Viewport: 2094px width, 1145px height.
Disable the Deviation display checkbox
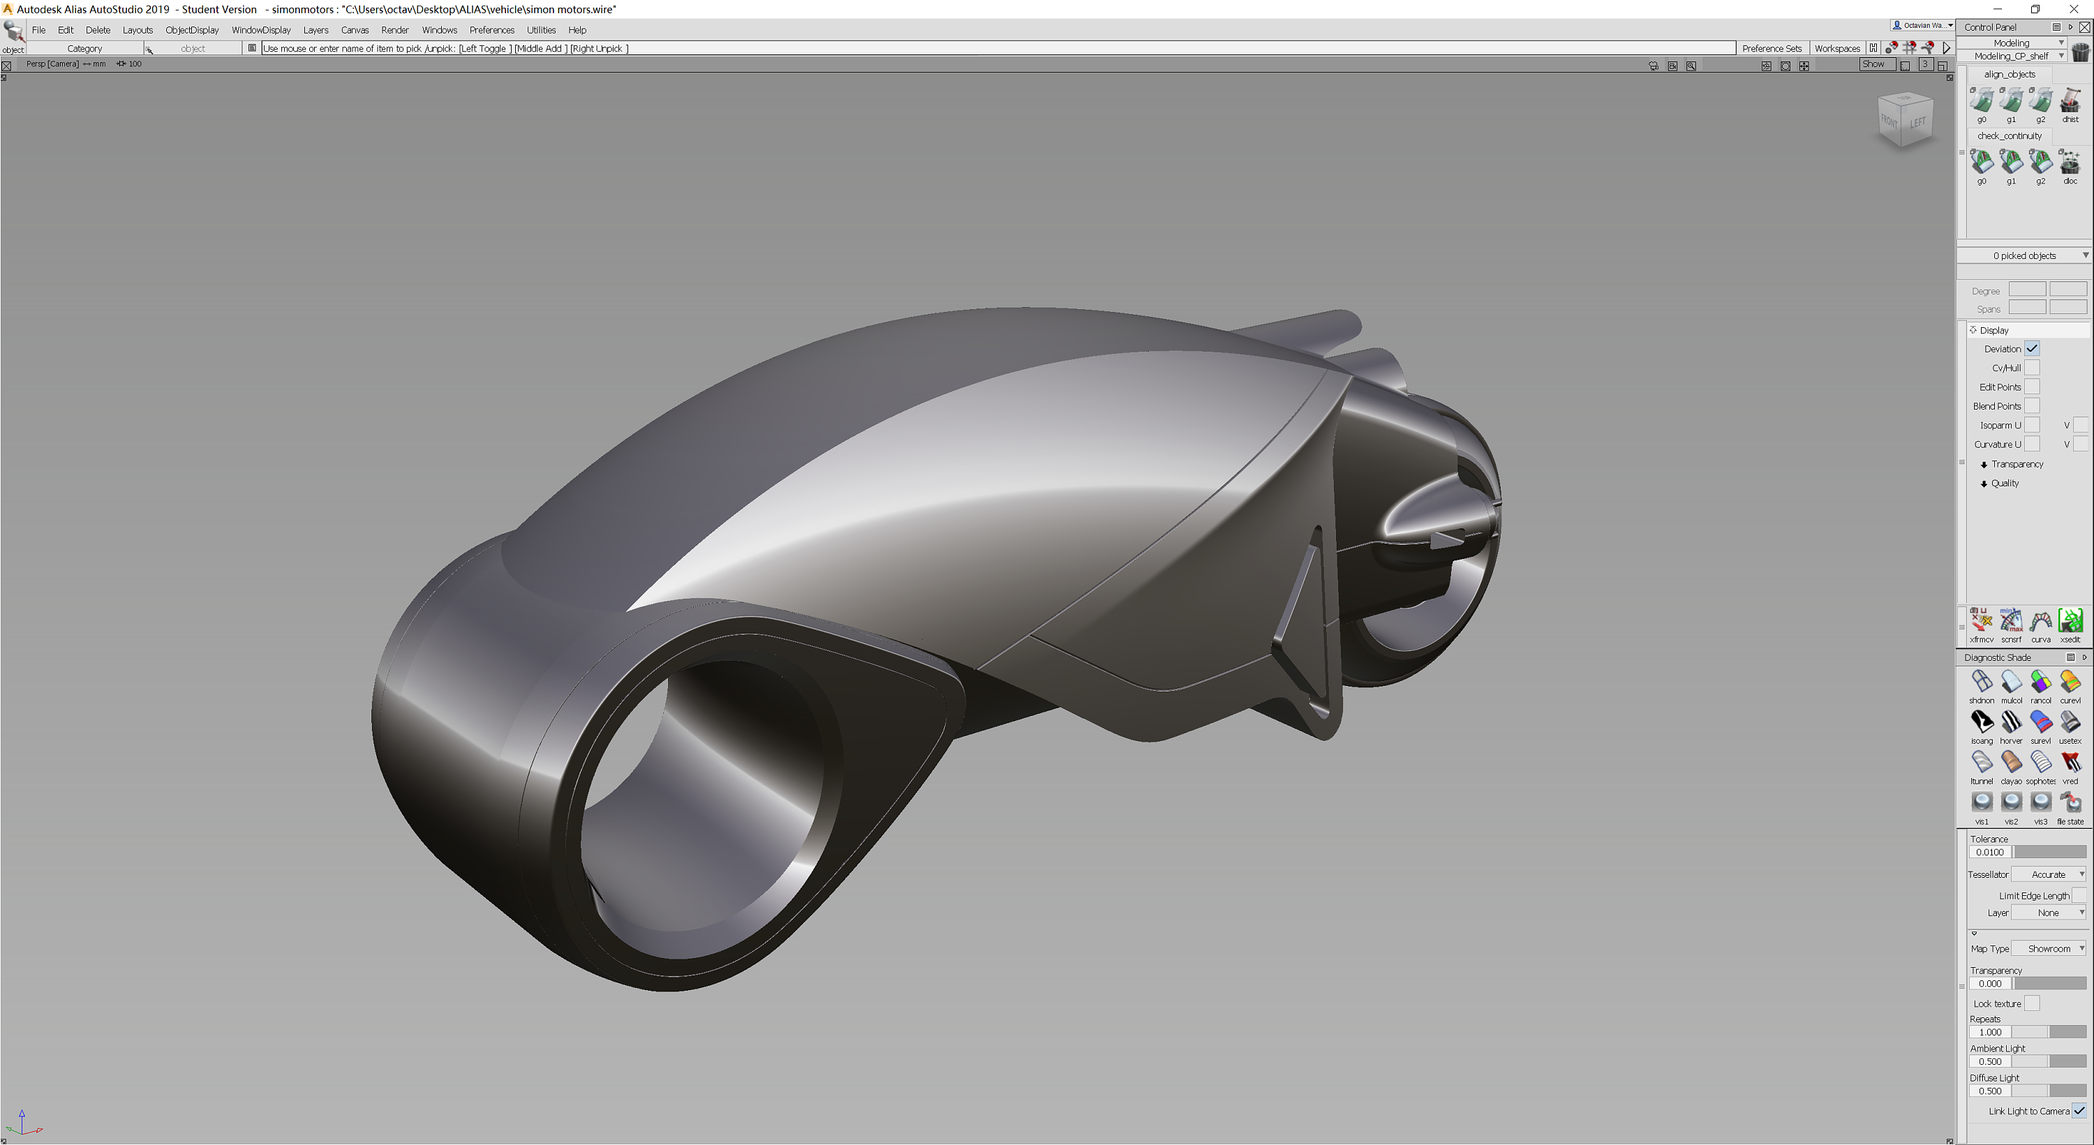[2031, 349]
